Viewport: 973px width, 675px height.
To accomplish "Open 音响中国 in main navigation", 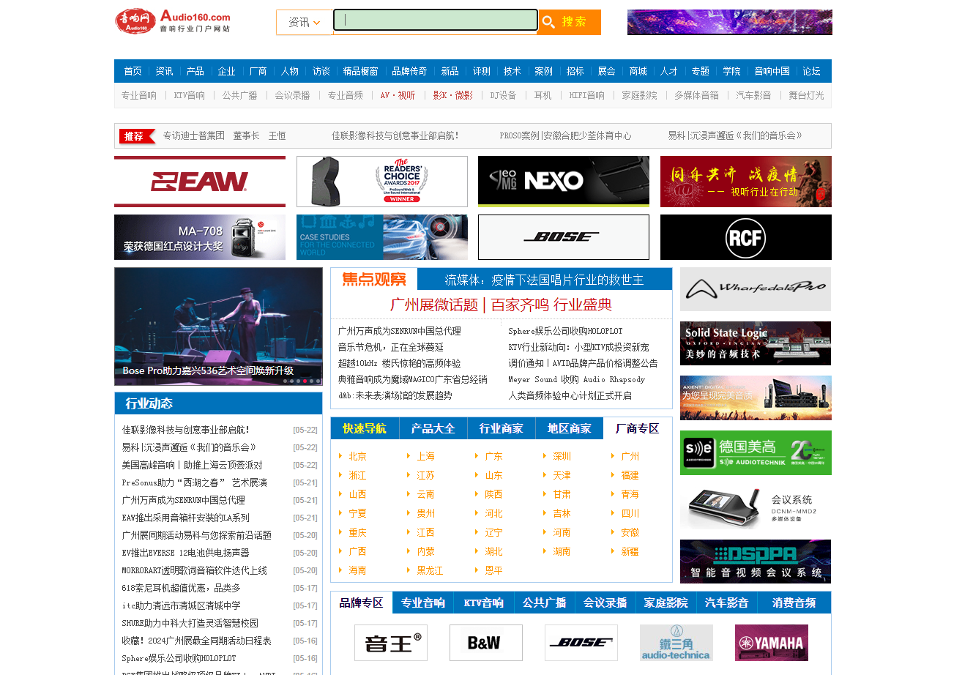I will (x=772, y=71).
